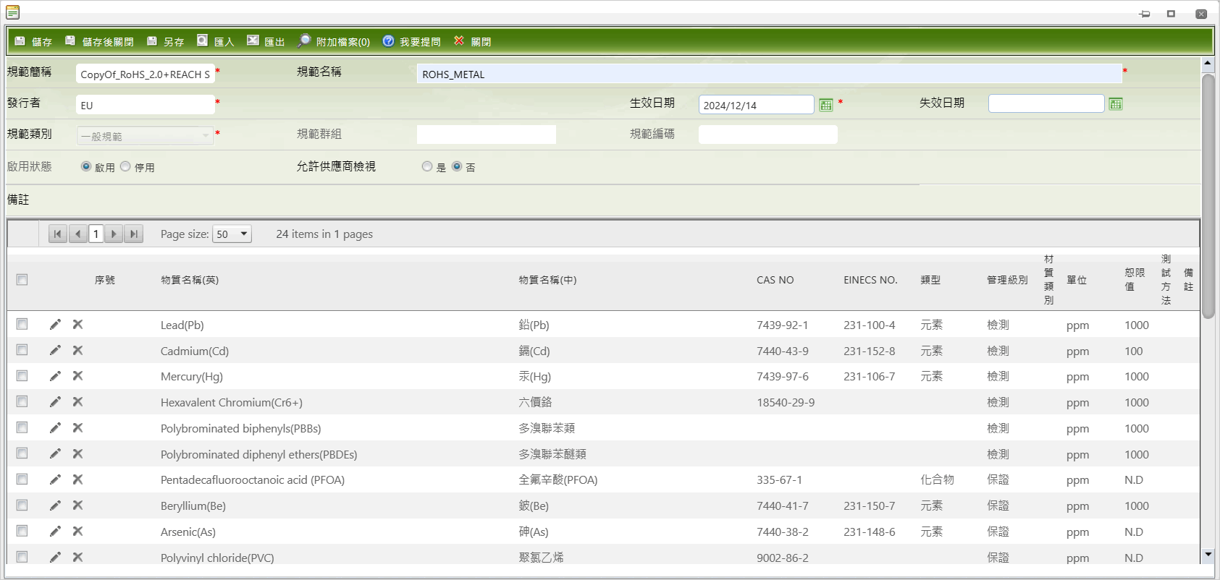Open calendar picker for 生效日期
This screenshot has width=1220, height=580.
point(826,105)
